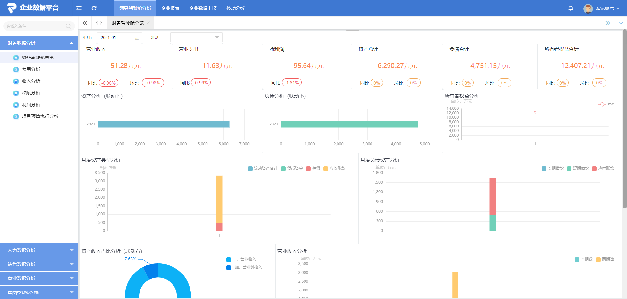Click the icon beside 税赋分析
Image resolution: width=627 pixels, height=299 pixels.
(16, 93)
